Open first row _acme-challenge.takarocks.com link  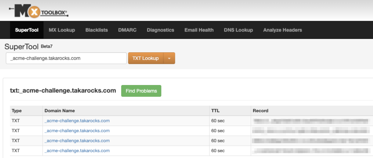click(77, 121)
